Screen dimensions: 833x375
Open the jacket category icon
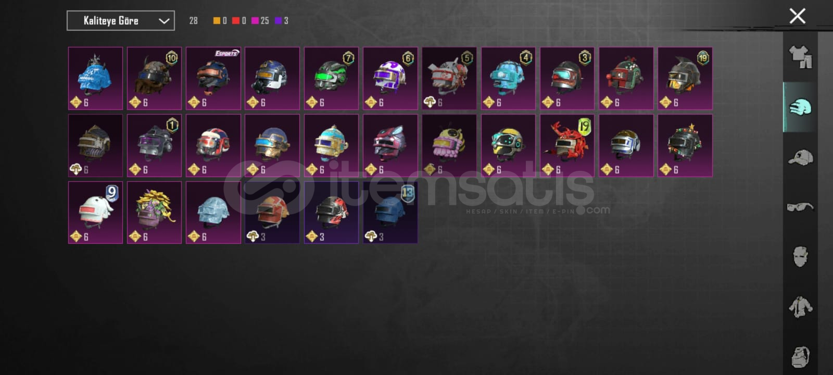point(800,307)
